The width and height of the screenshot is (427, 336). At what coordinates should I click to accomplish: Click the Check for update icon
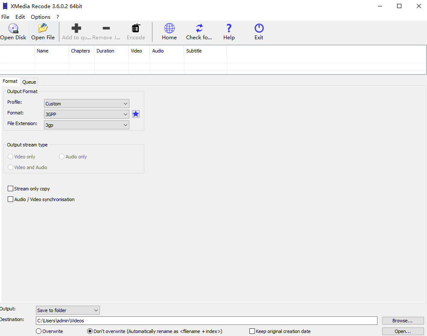pyautogui.click(x=199, y=31)
